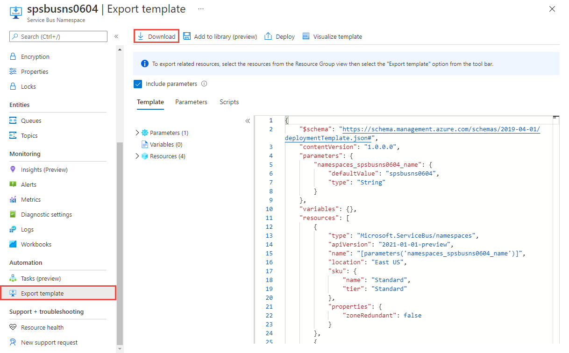Screen dimensions: 569x353
Task: Collapse the left navigation sidebar
Action: 116,36
